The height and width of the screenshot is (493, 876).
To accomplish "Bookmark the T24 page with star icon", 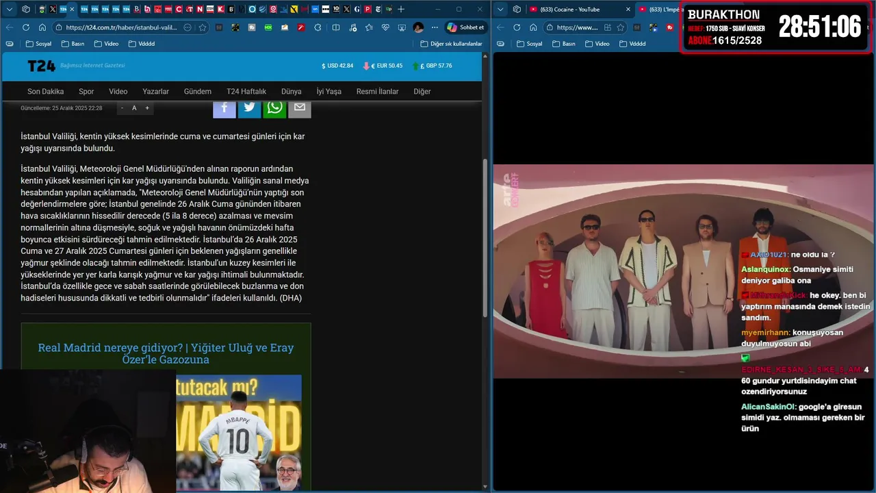I will coord(203,27).
